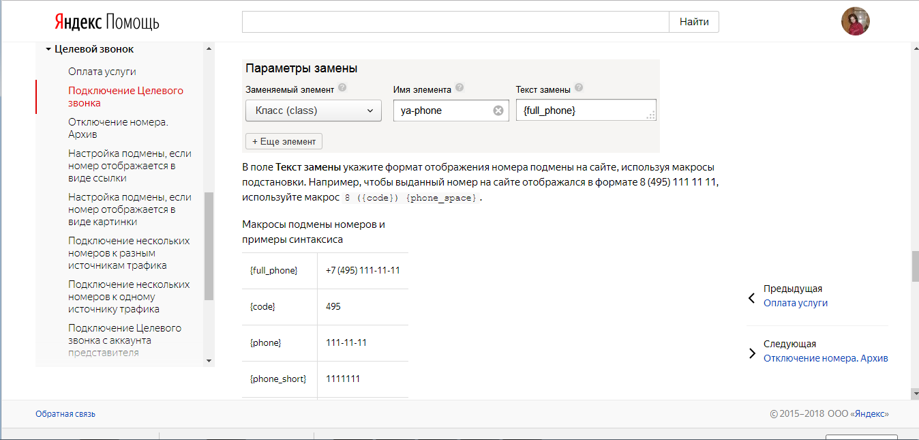This screenshot has width=919, height=440.
Task: Open the «Текст замены» help tooltip icon
Action: 578,87
